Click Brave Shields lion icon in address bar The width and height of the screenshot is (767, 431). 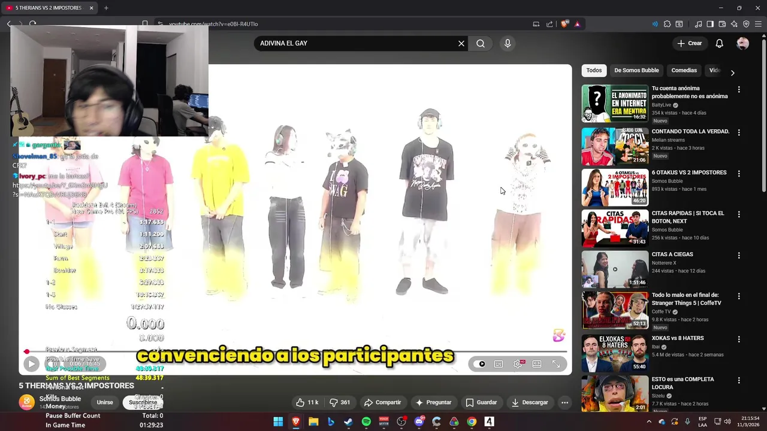(564, 24)
